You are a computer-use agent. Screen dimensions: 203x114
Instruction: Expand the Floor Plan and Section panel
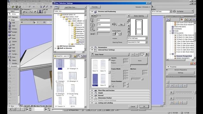click(92, 91)
